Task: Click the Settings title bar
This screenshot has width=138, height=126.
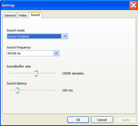Action: tap(65, 5)
